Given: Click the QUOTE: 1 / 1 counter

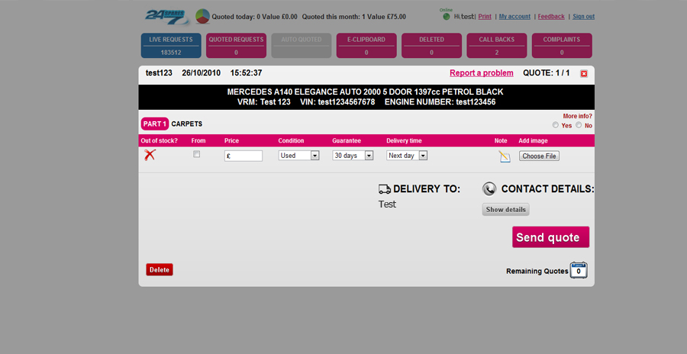Looking at the screenshot, I should click(x=547, y=73).
